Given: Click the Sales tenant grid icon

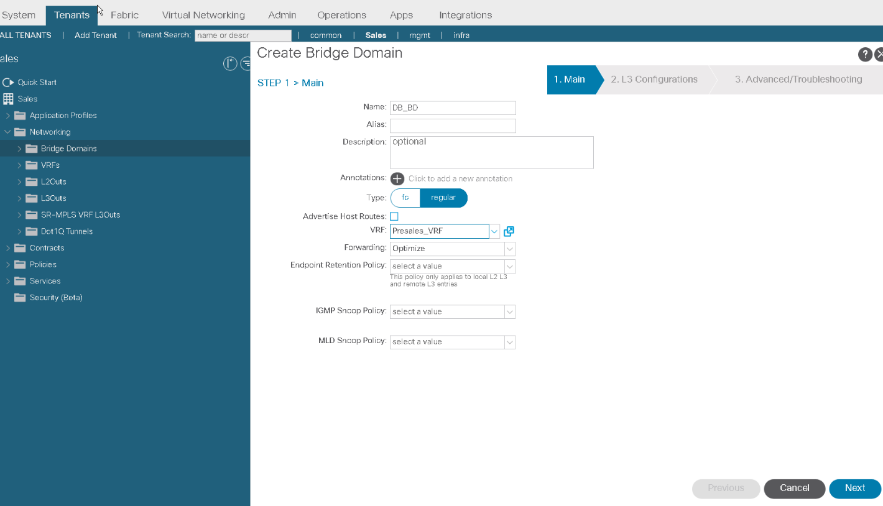Looking at the screenshot, I should [8, 99].
